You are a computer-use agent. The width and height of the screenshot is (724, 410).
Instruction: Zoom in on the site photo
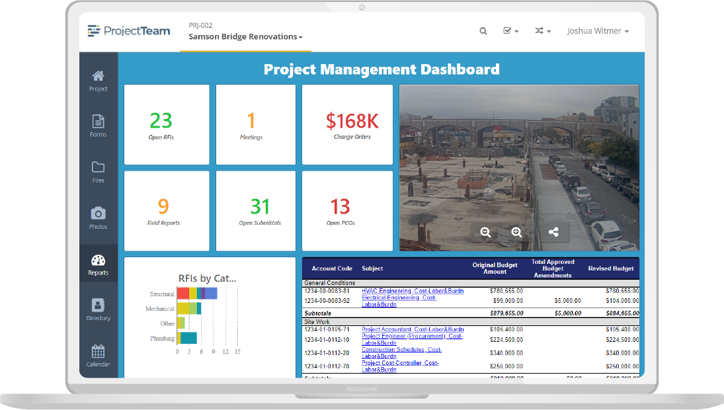(x=516, y=231)
